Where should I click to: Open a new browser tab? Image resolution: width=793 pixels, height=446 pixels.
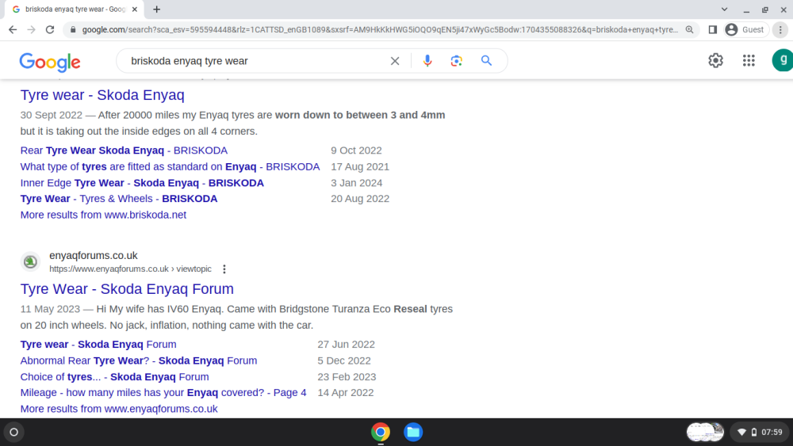point(157,9)
